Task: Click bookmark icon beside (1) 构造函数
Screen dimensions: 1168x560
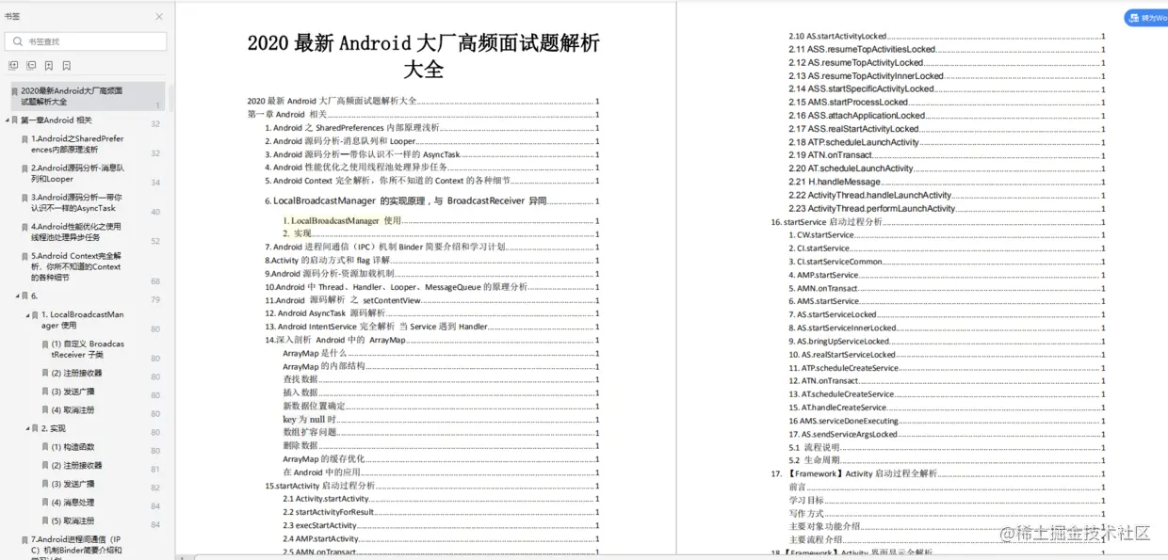Action: (x=45, y=447)
